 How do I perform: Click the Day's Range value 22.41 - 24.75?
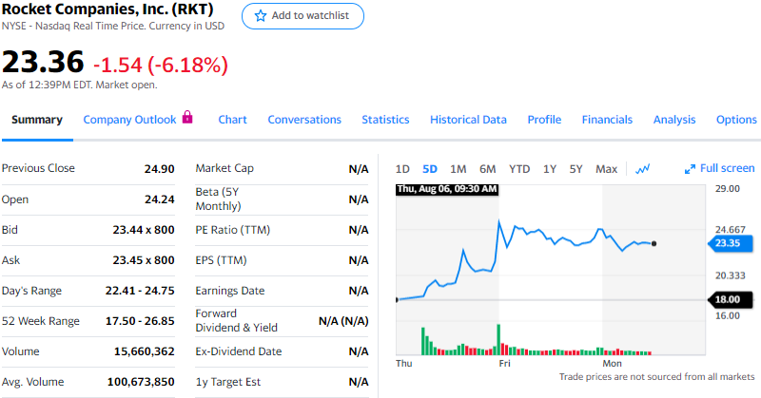pyautogui.click(x=140, y=291)
